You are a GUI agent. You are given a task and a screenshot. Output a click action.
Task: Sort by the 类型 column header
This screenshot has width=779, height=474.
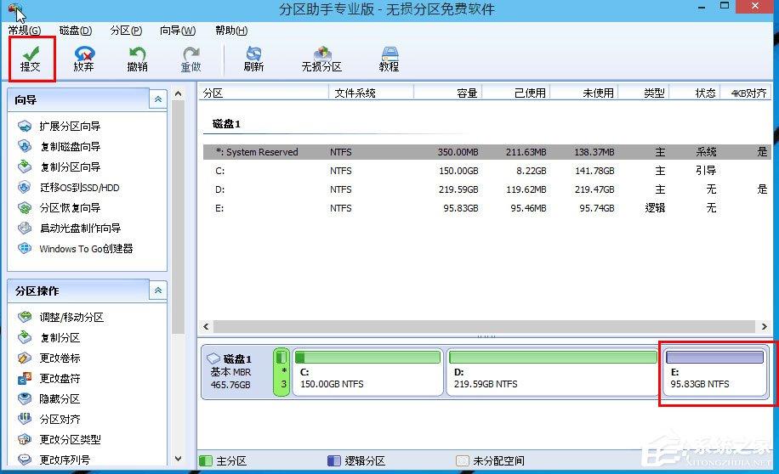(x=644, y=93)
